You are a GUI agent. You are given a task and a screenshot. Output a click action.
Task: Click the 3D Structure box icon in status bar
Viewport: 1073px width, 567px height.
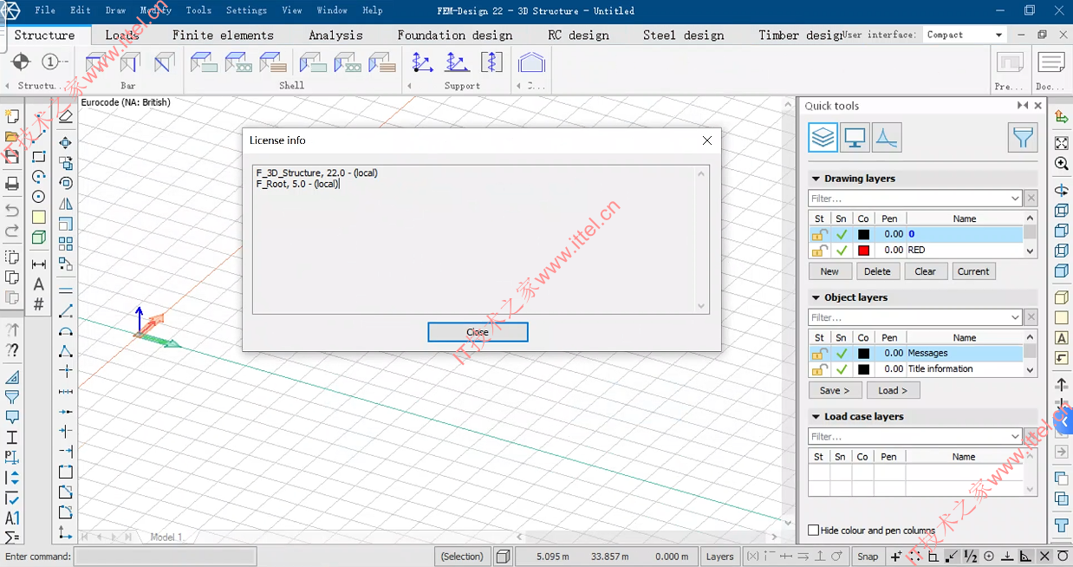pyautogui.click(x=504, y=557)
